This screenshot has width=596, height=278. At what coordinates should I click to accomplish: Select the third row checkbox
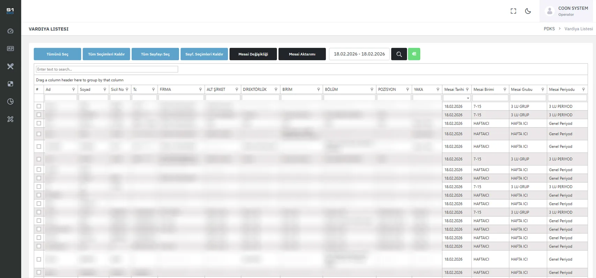tap(39, 123)
